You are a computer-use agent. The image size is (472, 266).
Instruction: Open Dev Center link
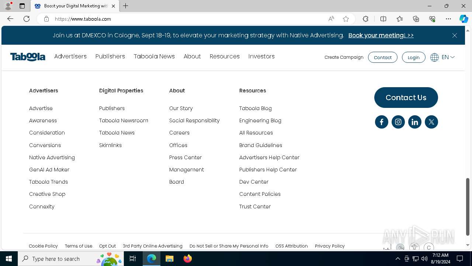[x=254, y=182]
